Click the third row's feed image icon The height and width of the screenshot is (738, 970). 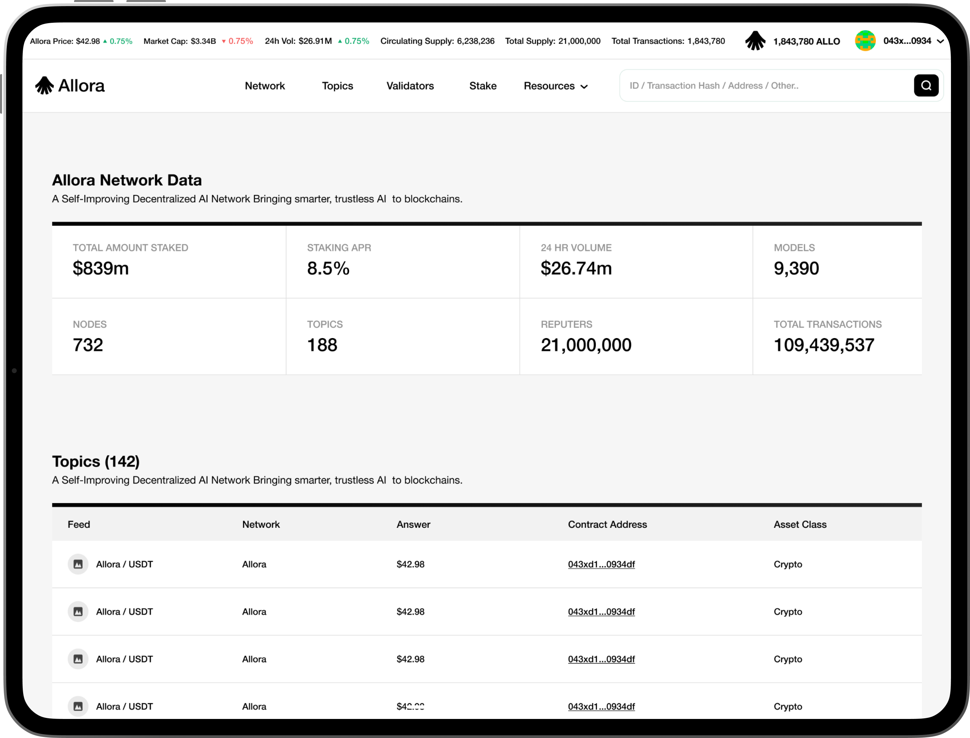point(78,659)
